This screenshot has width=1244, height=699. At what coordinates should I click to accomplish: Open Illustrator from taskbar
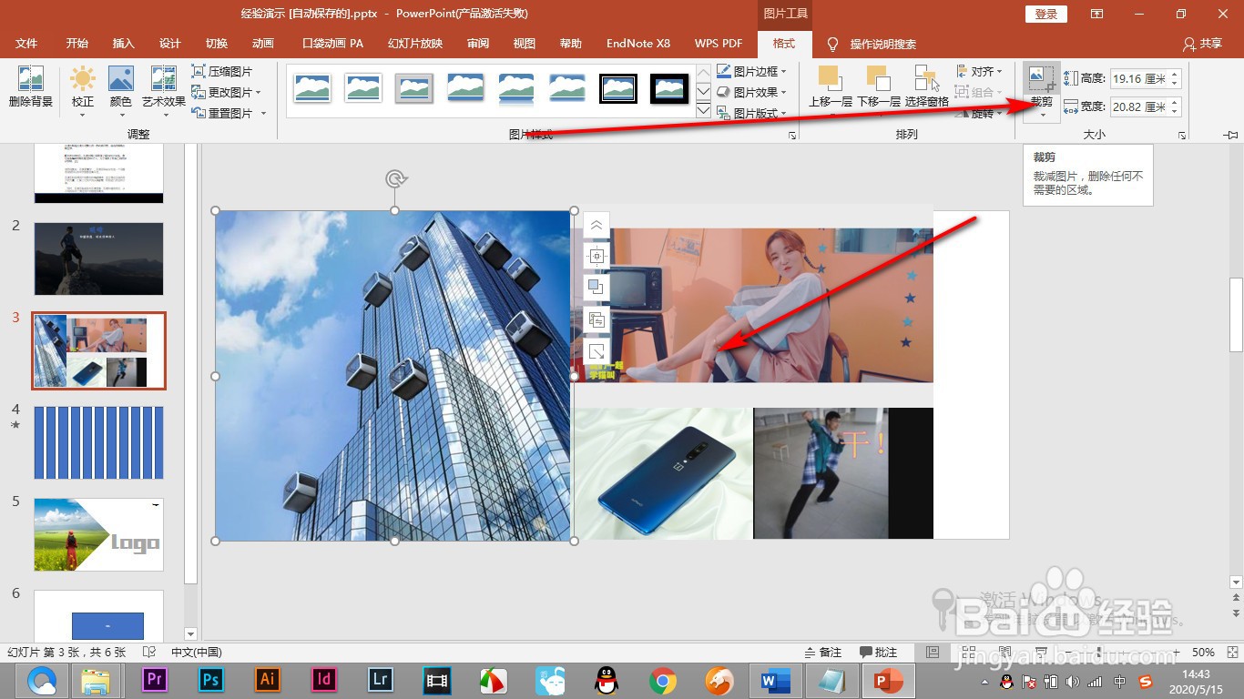point(268,680)
